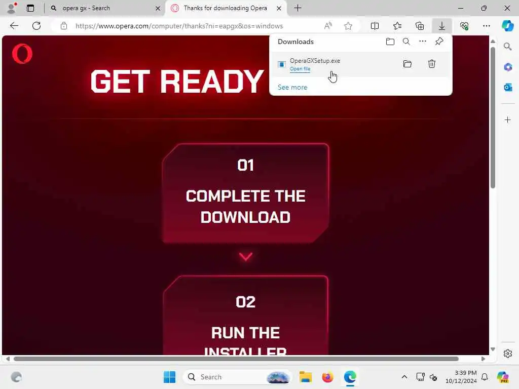This screenshot has width=519, height=389.
Task: Click the horizontal scrollbar thumb
Action: pos(236,359)
